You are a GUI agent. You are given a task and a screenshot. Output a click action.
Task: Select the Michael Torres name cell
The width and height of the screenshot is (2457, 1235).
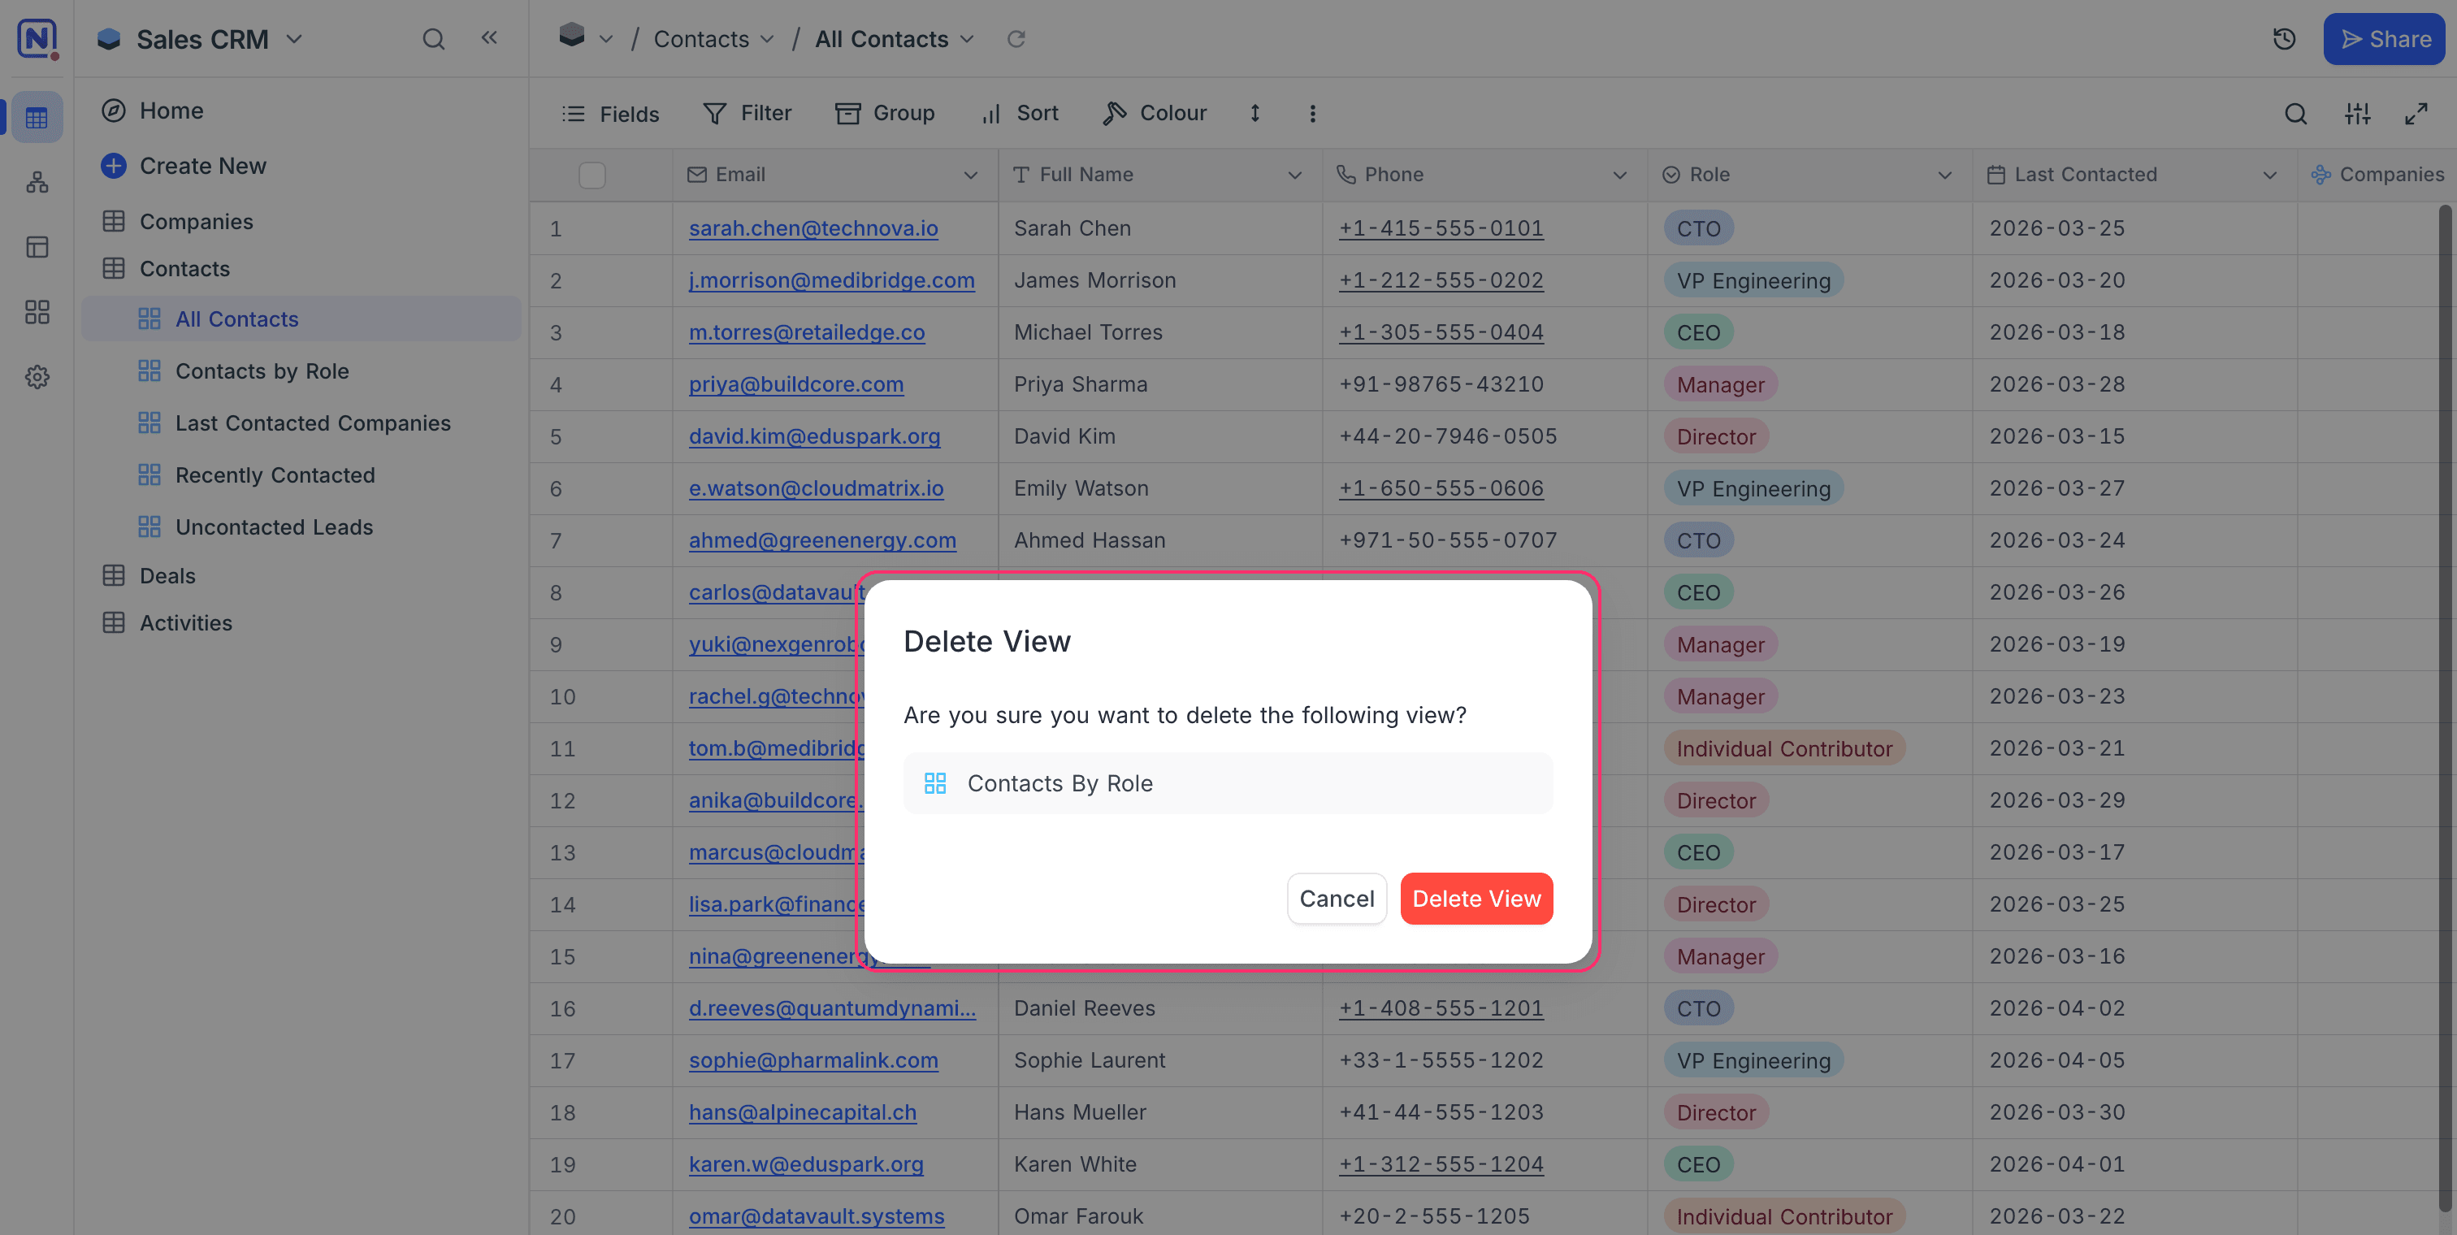[1159, 333]
